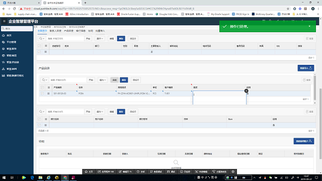Select product name cell PCBA
The image size is (322, 181).
[x=97, y=94]
